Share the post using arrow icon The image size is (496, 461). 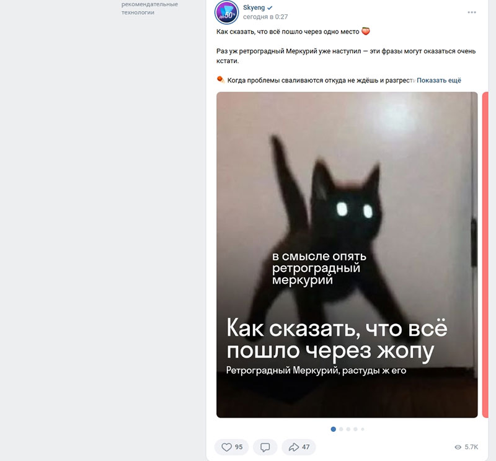tap(294, 447)
